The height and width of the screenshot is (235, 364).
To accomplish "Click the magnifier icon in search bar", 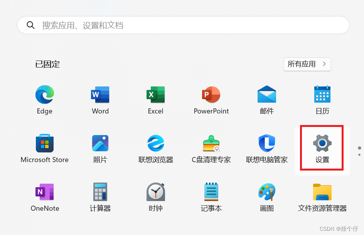I will (30, 25).
